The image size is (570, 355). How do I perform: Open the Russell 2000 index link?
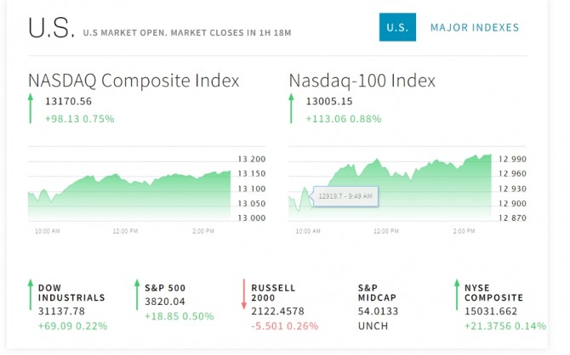click(x=274, y=293)
